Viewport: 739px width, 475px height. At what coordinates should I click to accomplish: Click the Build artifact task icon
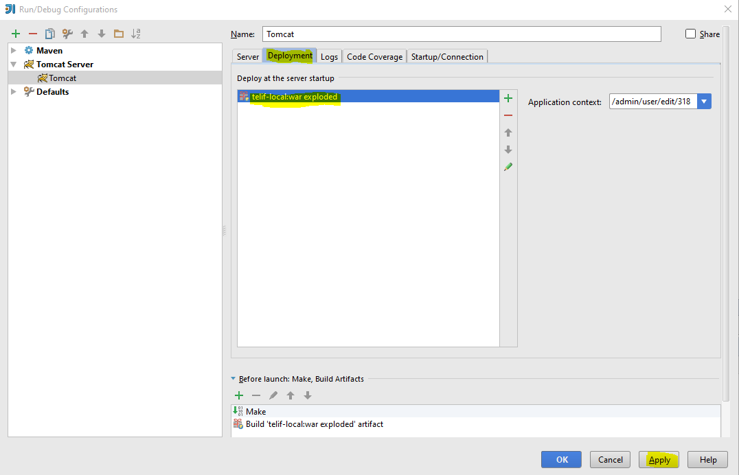coord(238,424)
